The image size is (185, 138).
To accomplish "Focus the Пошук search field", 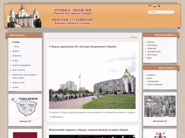I will coord(161,12).
